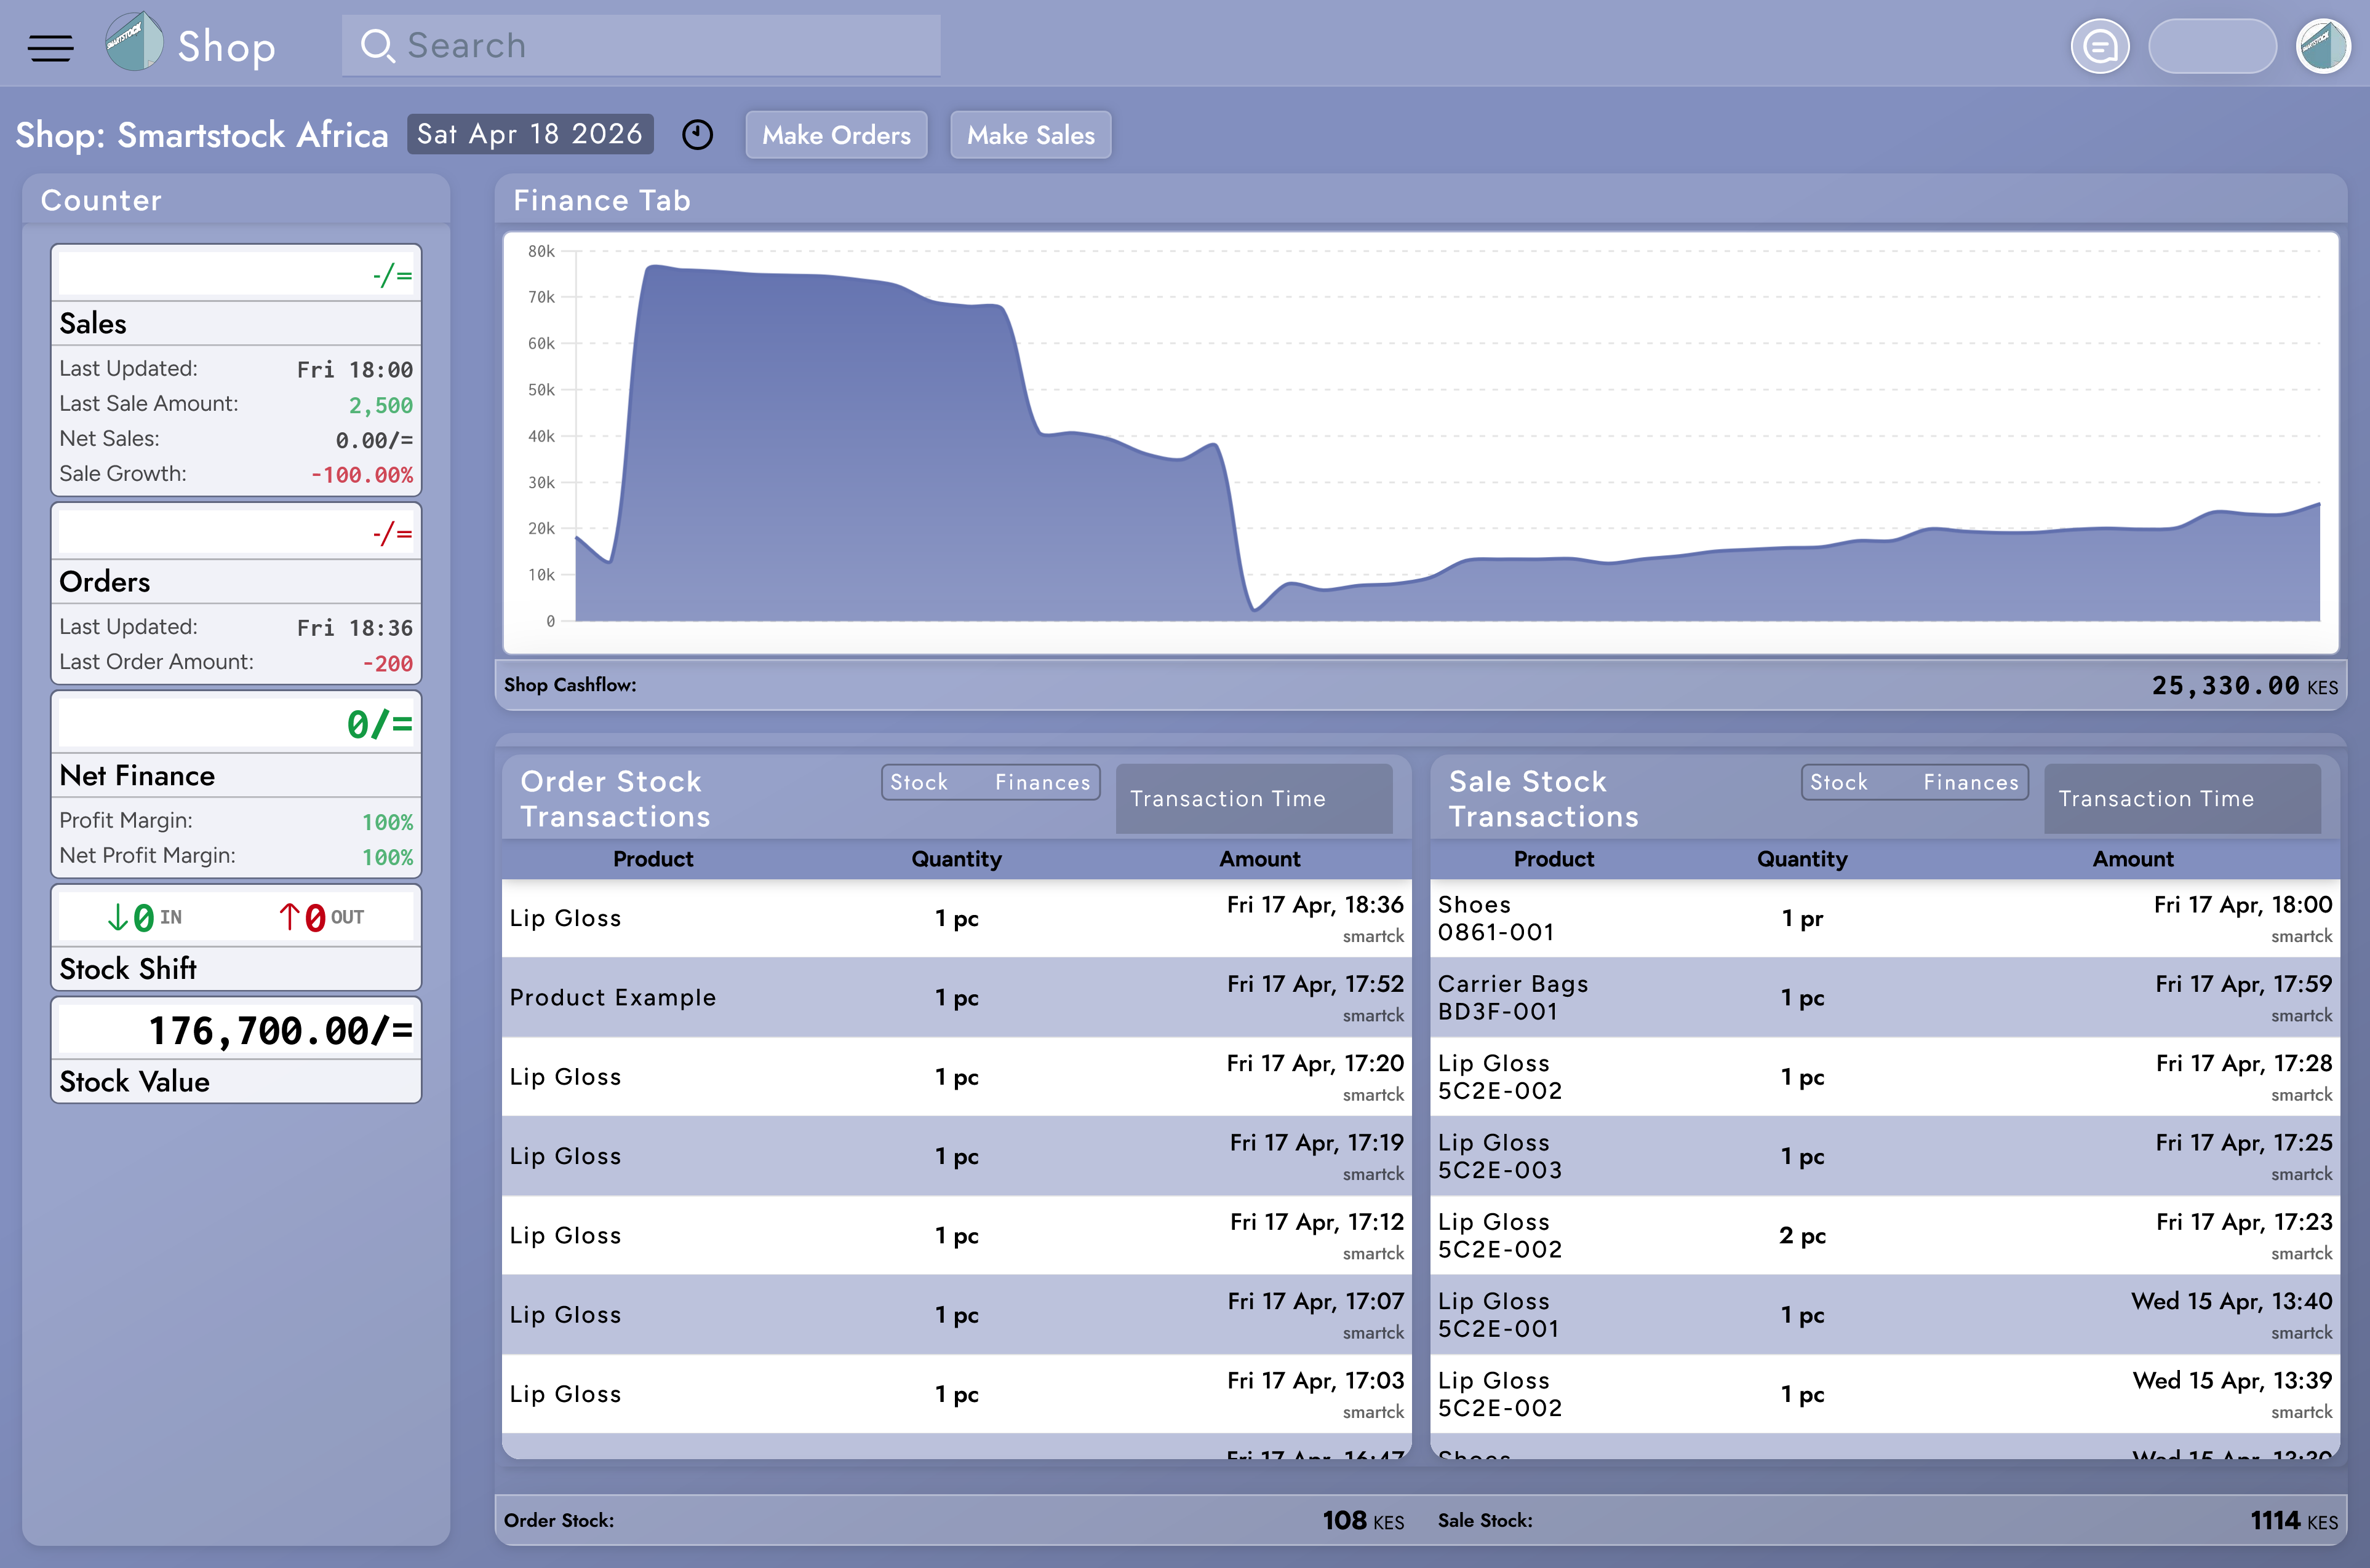Click the Smartstock Shop logo
The image size is (2370, 1568).
pos(134,43)
